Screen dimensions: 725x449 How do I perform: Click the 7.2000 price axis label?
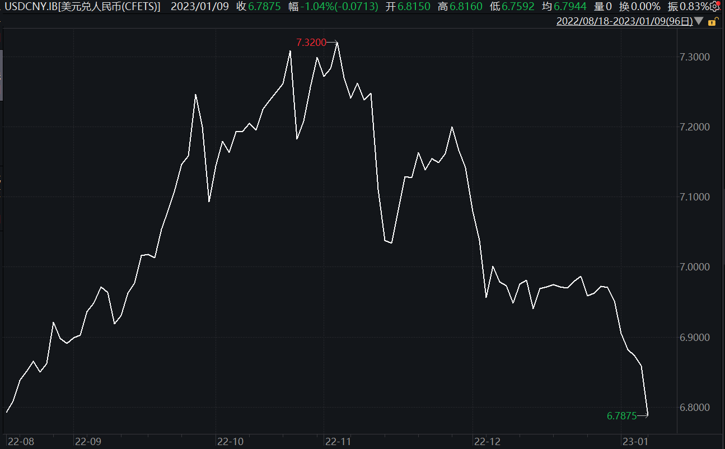694,127
